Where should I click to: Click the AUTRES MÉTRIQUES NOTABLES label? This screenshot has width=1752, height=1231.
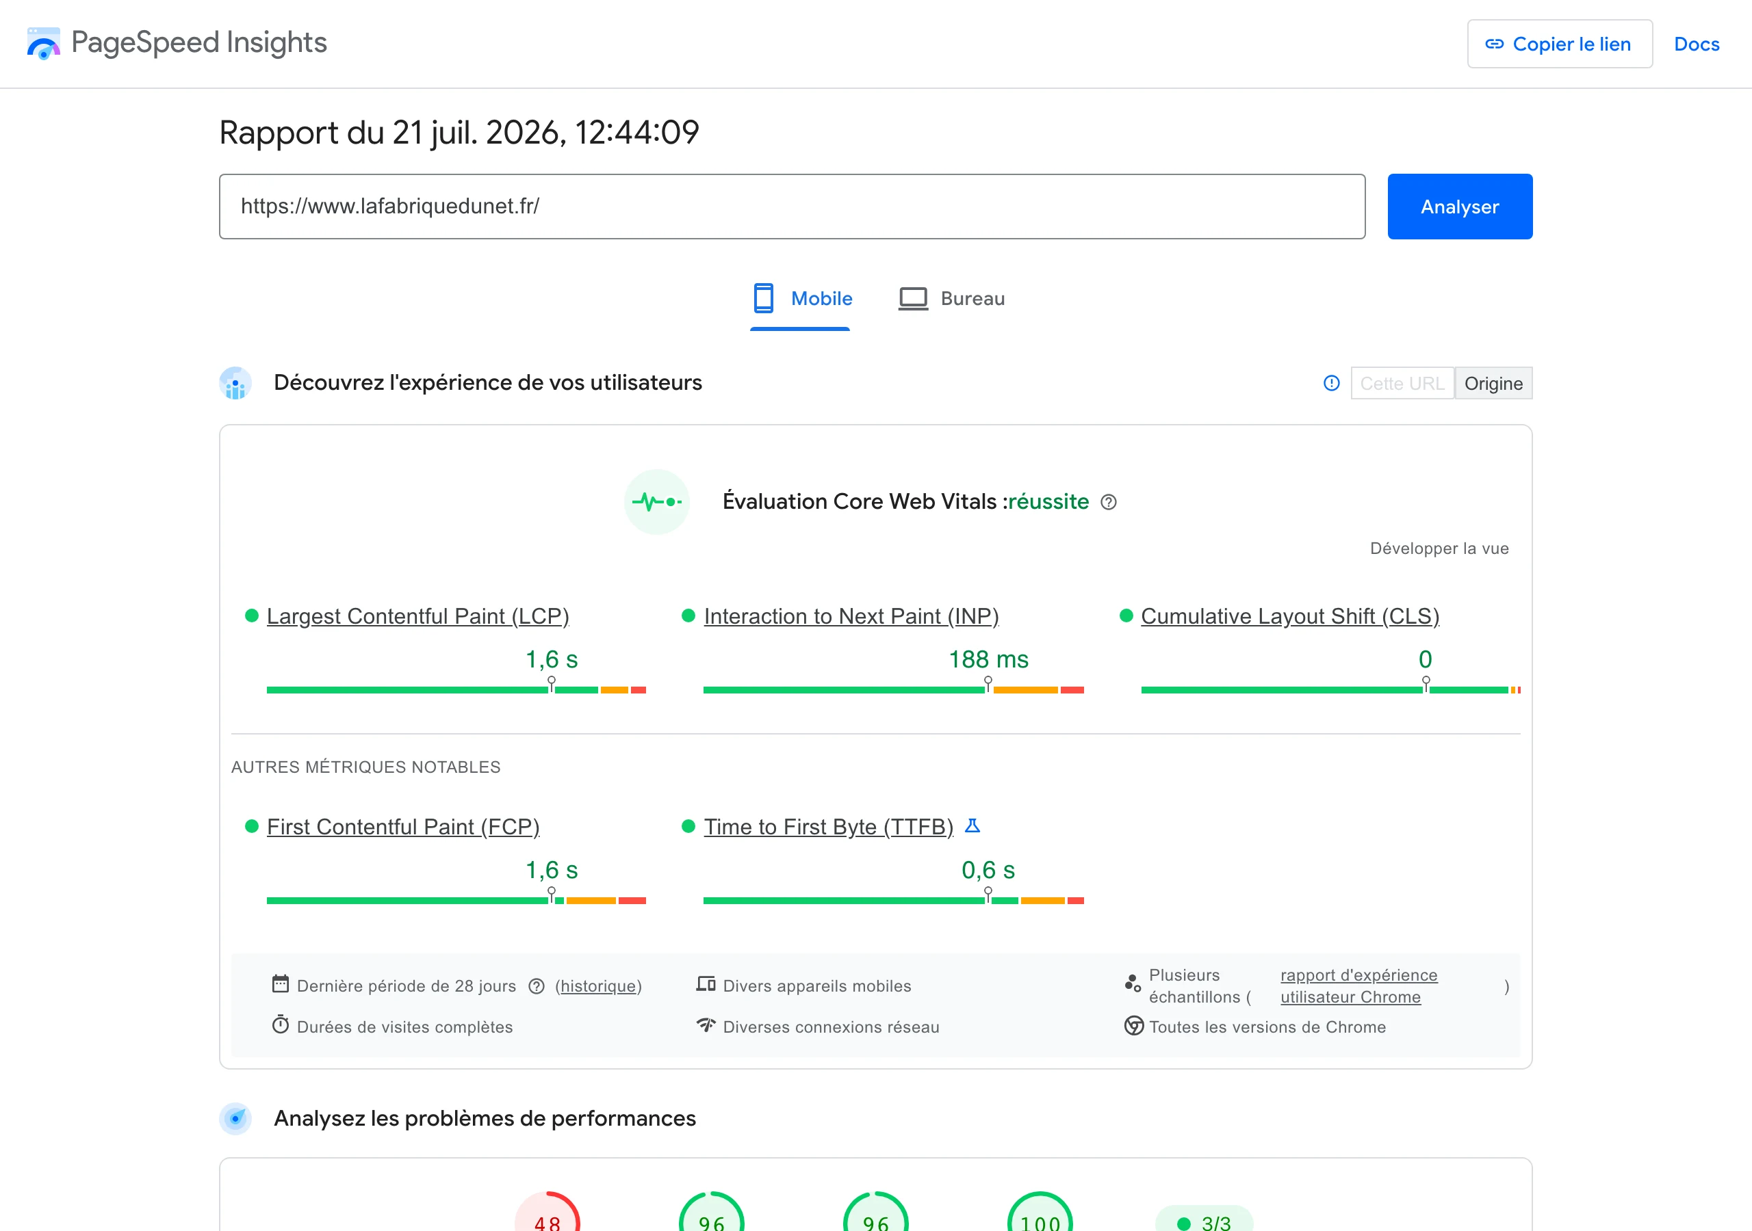(365, 767)
